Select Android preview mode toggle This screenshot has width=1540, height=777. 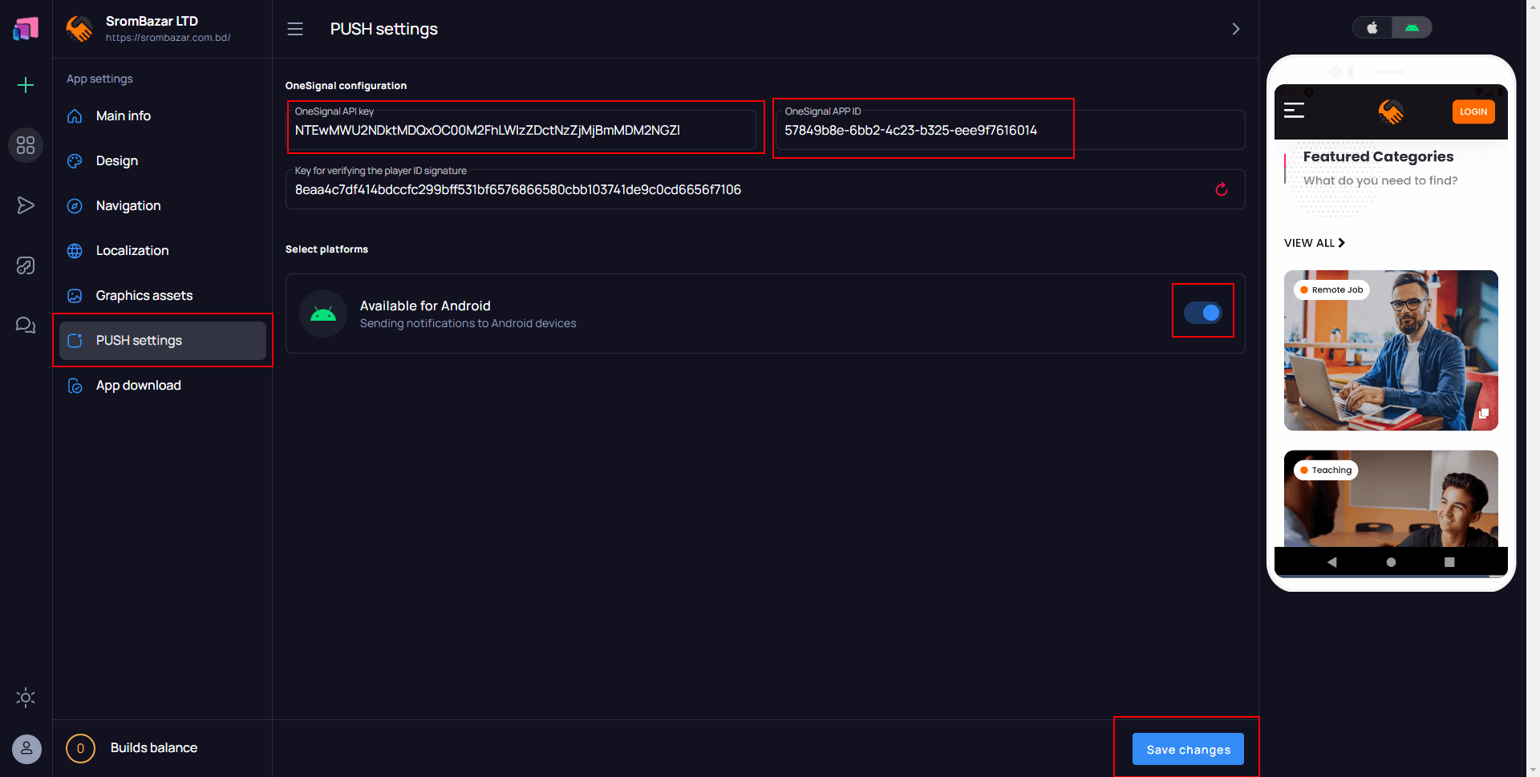[1412, 26]
